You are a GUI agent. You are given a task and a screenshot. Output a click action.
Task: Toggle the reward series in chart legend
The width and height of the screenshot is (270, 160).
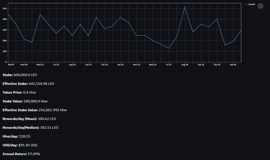pos(250,4)
